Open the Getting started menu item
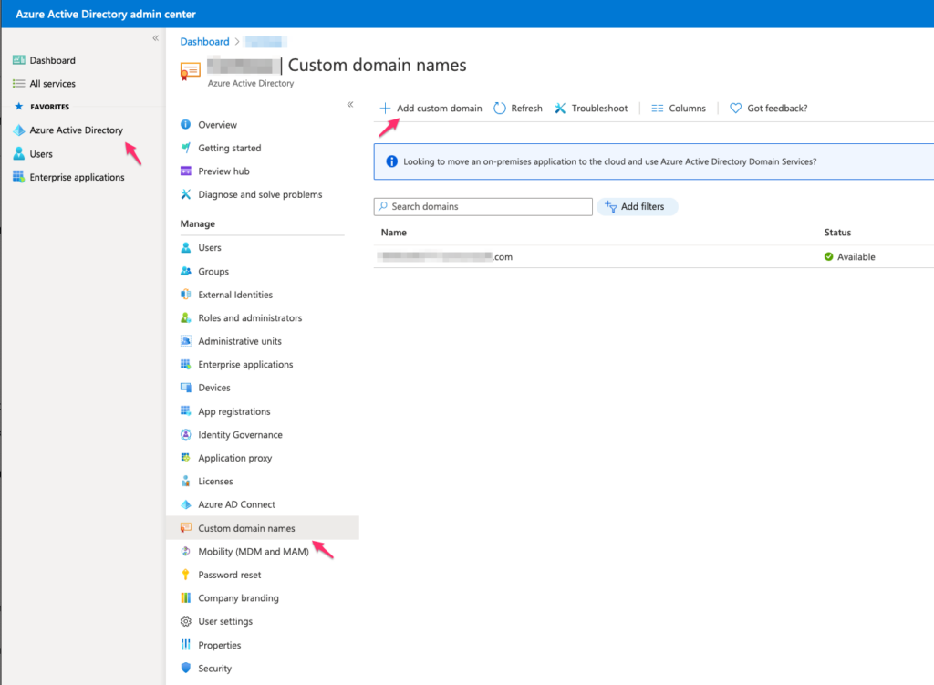This screenshot has width=934, height=685. (229, 148)
